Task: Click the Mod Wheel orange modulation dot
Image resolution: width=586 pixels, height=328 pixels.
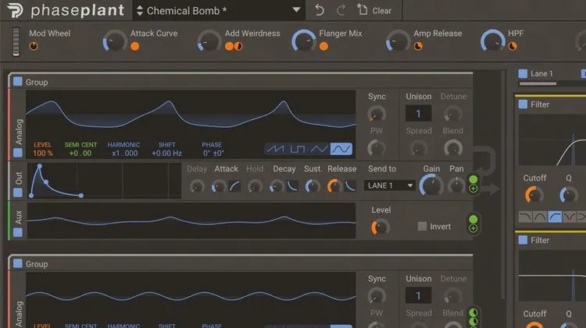Action: 34,46
